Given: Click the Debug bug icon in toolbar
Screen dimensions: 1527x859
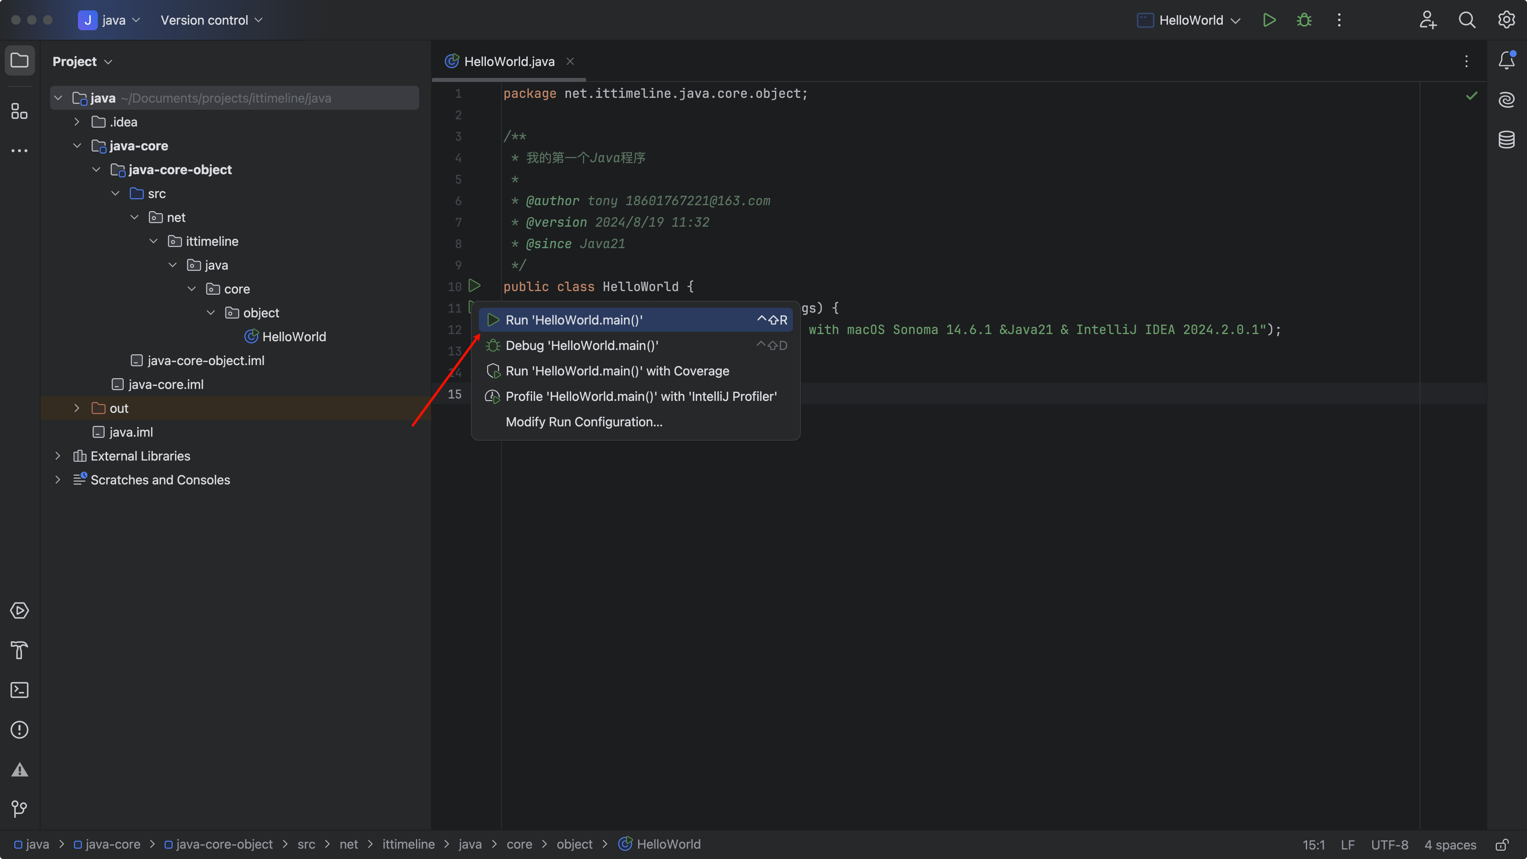Looking at the screenshot, I should point(1304,20).
